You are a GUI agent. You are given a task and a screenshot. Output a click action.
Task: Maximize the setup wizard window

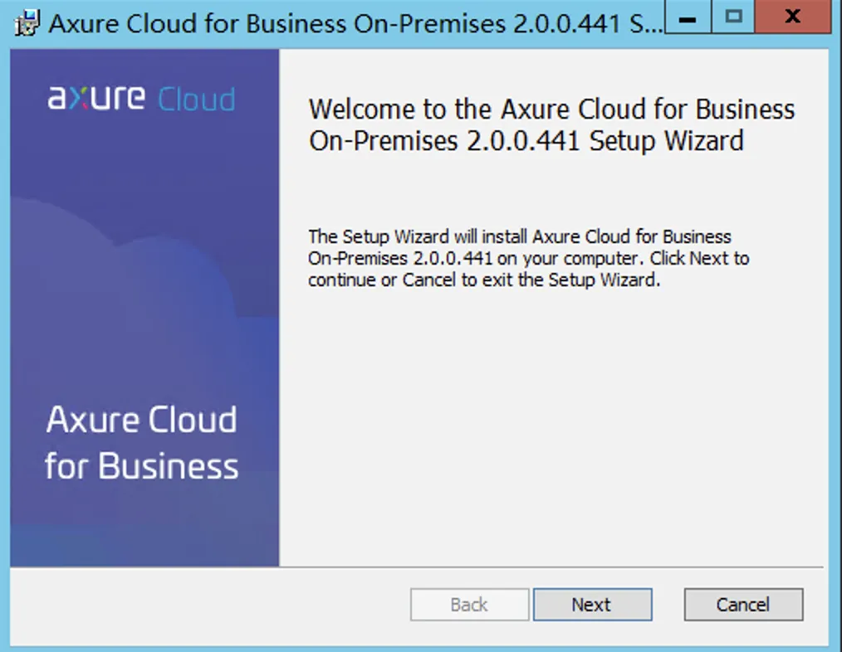(x=734, y=19)
